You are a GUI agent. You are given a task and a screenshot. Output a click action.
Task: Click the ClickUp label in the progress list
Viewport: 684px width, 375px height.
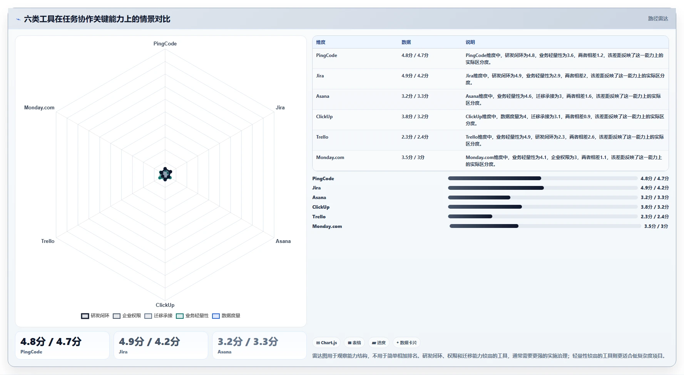click(321, 207)
